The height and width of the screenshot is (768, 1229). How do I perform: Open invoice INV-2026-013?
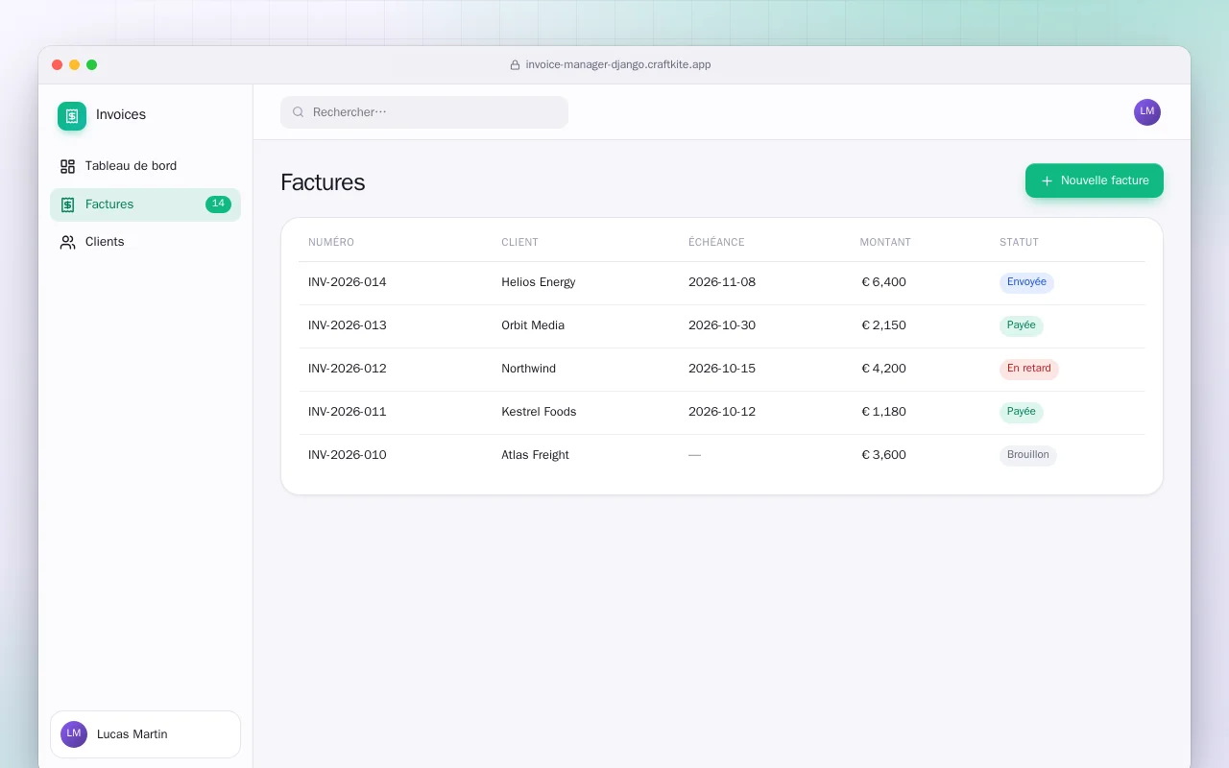click(x=348, y=325)
